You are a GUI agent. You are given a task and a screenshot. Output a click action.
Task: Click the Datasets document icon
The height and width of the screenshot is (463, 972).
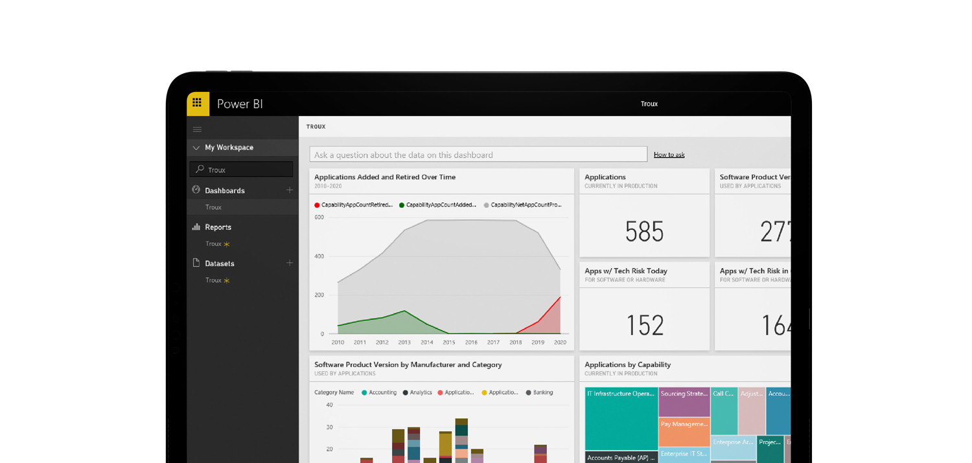click(x=196, y=263)
